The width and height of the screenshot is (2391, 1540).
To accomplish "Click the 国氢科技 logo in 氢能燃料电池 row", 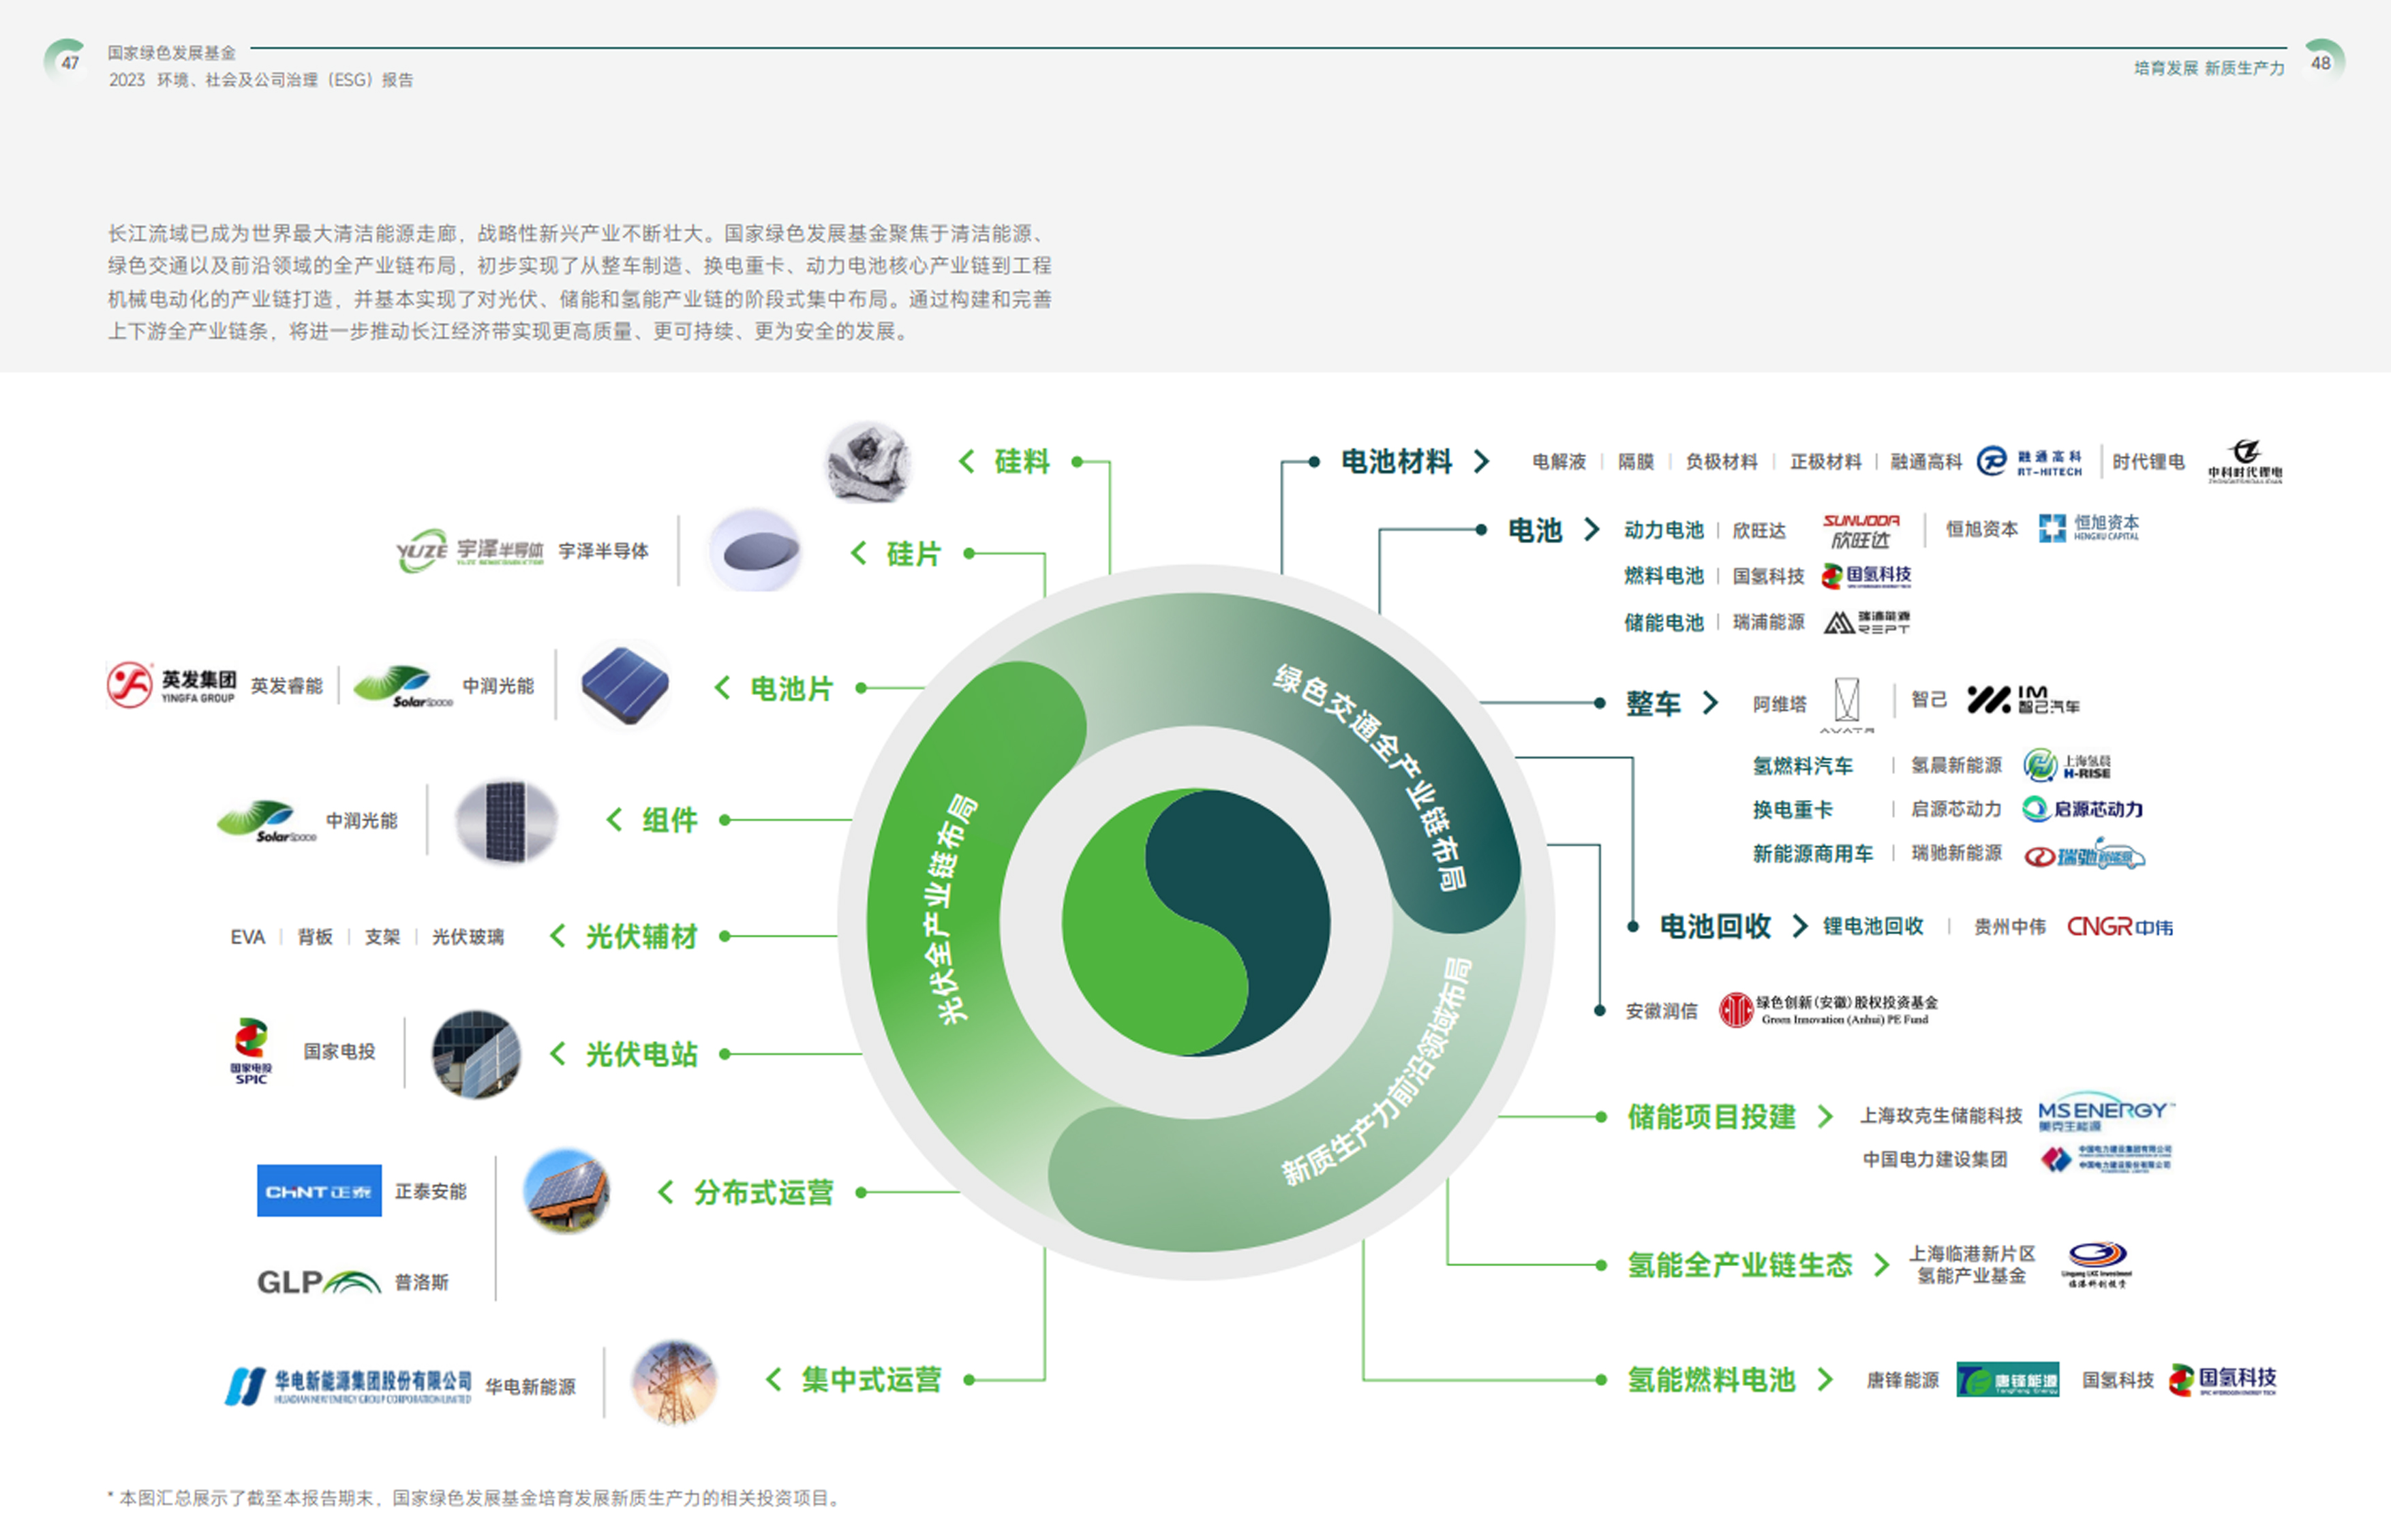I will pyautogui.click(x=2222, y=1380).
